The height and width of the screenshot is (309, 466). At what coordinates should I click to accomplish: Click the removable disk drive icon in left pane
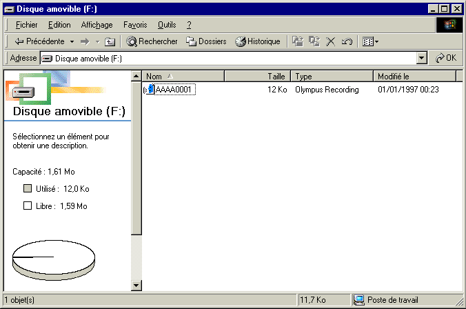(x=23, y=92)
